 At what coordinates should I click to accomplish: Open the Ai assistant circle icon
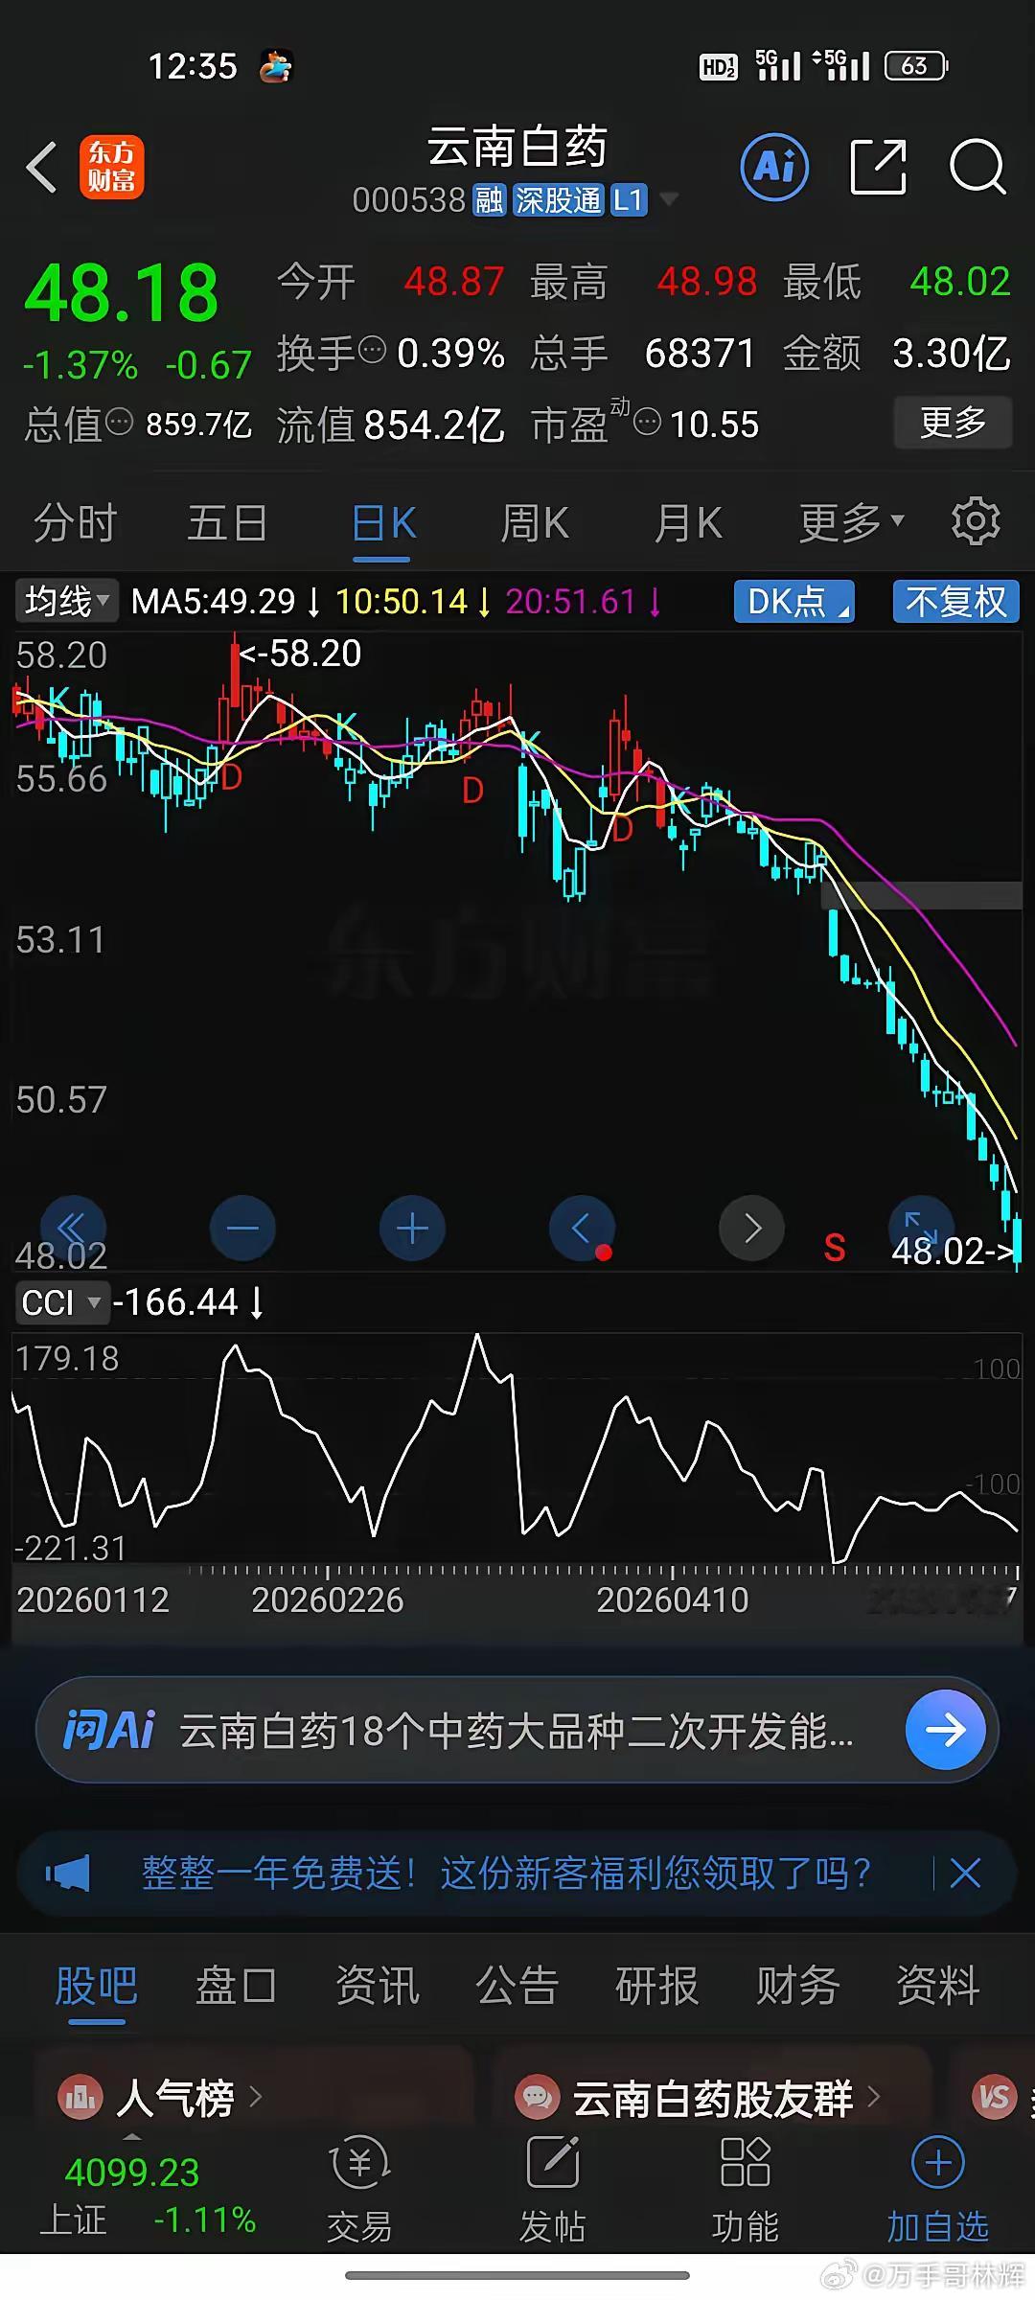(x=774, y=167)
